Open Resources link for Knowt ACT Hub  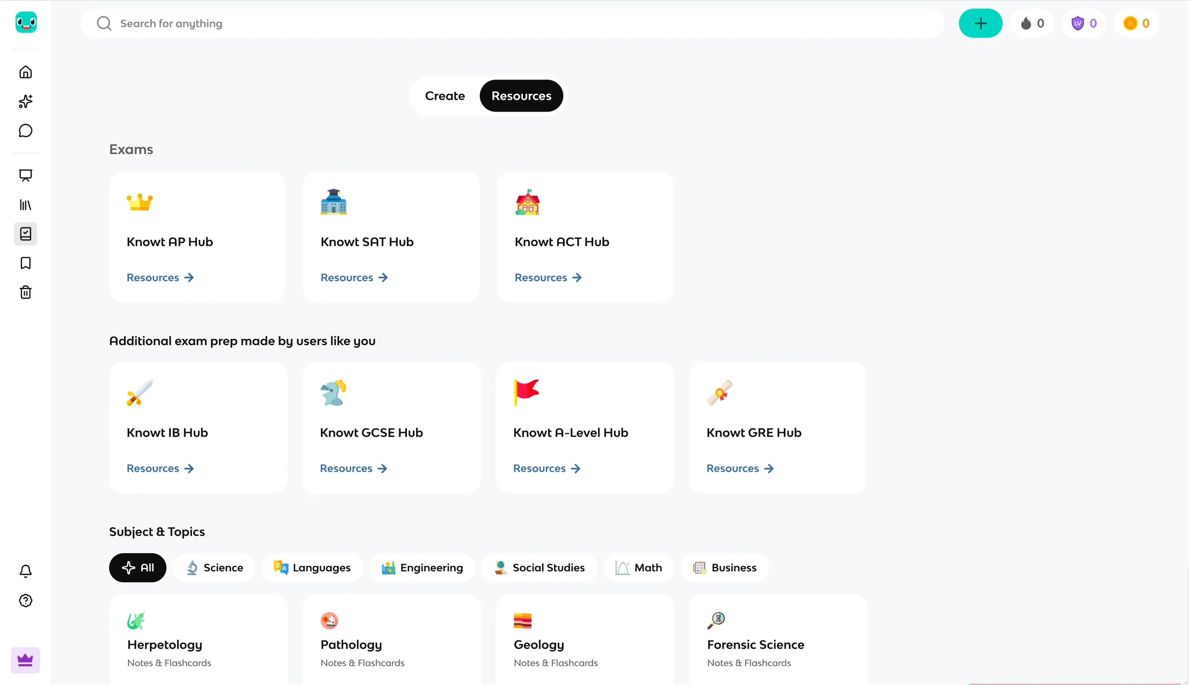[x=548, y=278]
